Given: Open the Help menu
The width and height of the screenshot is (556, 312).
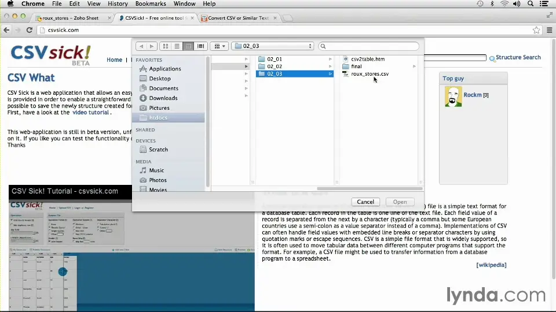Looking at the screenshot, I should [x=209, y=3].
